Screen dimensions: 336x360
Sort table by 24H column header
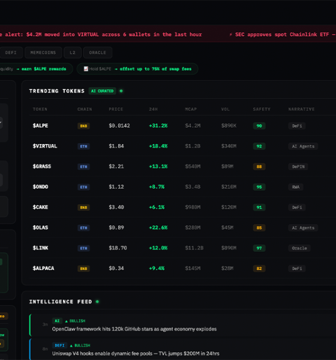[154, 109]
